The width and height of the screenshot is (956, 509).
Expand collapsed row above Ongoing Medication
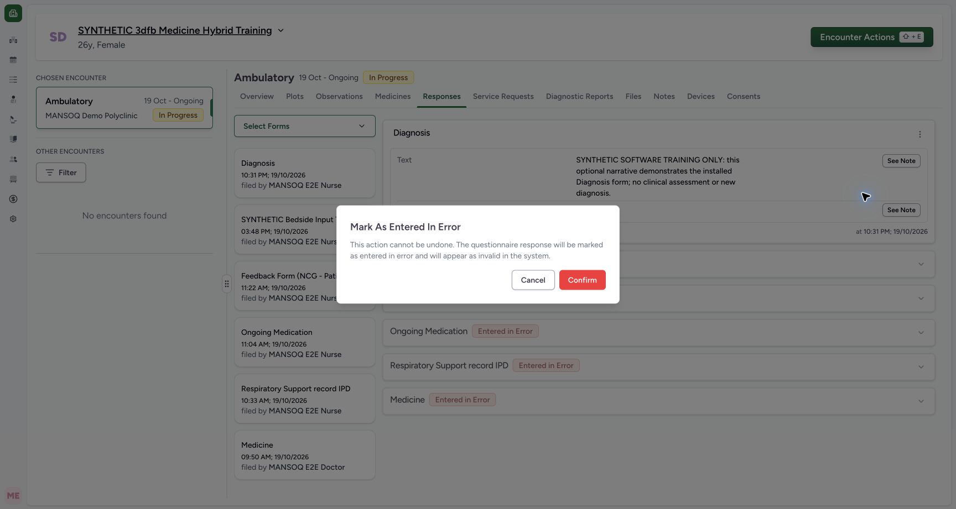658,298
